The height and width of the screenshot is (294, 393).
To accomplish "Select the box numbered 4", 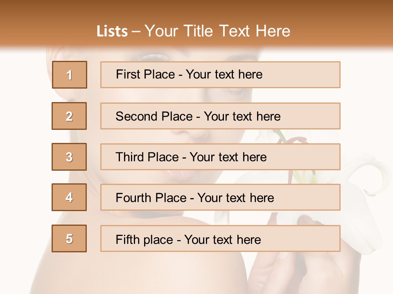I will coord(69,197).
